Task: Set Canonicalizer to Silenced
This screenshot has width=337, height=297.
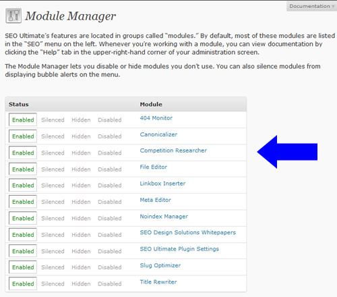Action: [53, 136]
